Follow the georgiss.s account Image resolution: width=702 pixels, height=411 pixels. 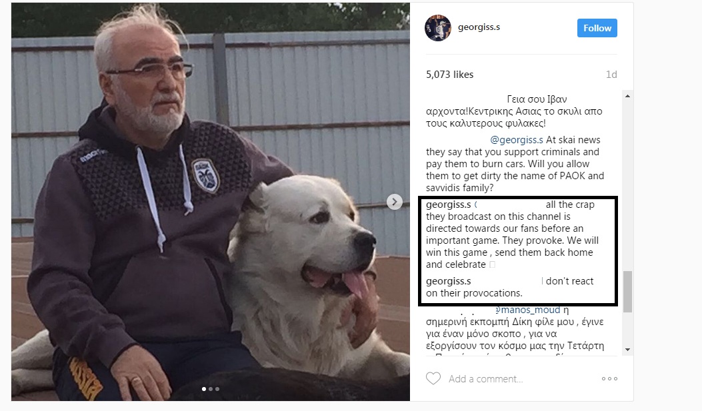[597, 28]
